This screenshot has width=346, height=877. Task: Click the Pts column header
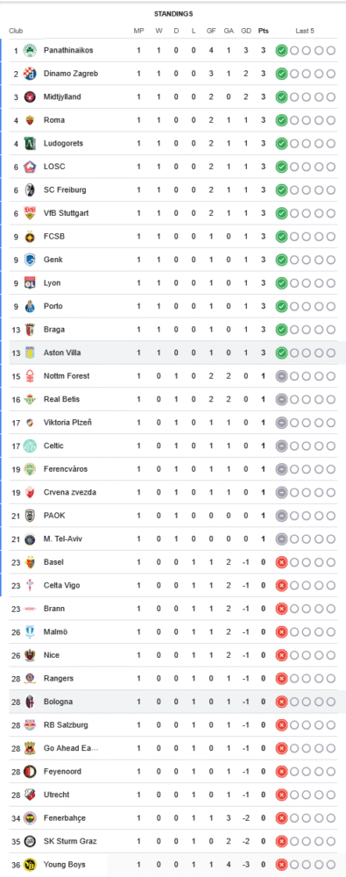[264, 31]
